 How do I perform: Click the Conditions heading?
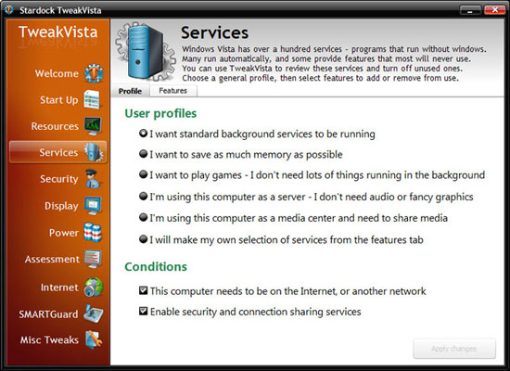tap(156, 266)
